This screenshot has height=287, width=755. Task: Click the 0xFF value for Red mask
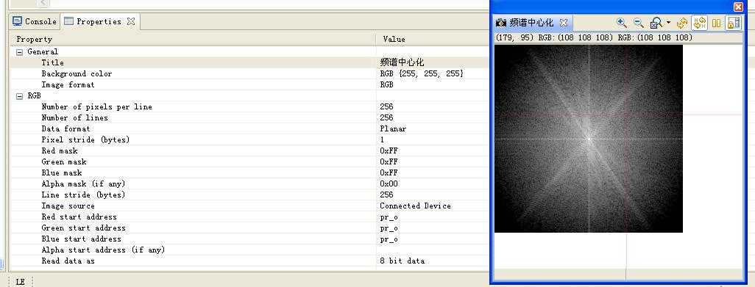click(389, 150)
